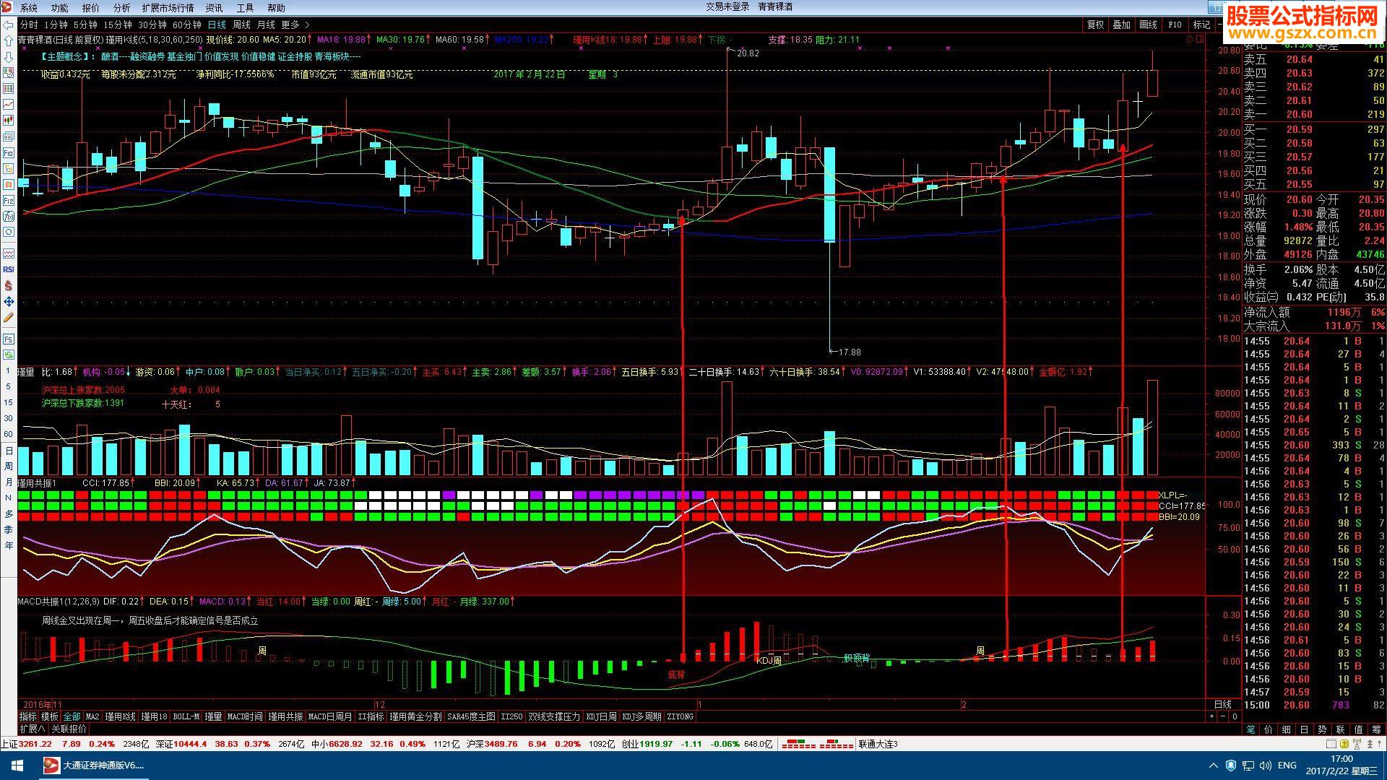1387x780 pixels.
Task: Click the down arrow next-stock icon
Action: tap(8, 56)
